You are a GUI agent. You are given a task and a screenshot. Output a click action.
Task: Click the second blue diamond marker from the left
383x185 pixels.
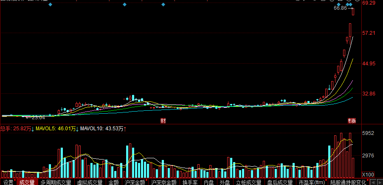[x=124, y=4]
